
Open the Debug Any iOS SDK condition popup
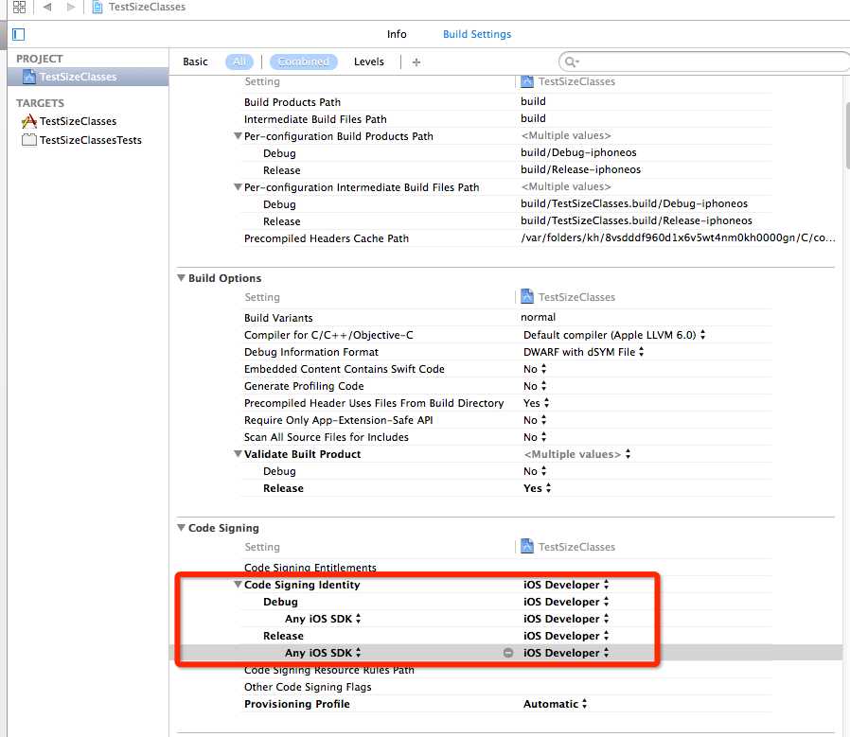323,619
